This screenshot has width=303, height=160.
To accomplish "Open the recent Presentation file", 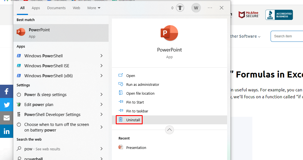I will pyautogui.click(x=136, y=148).
